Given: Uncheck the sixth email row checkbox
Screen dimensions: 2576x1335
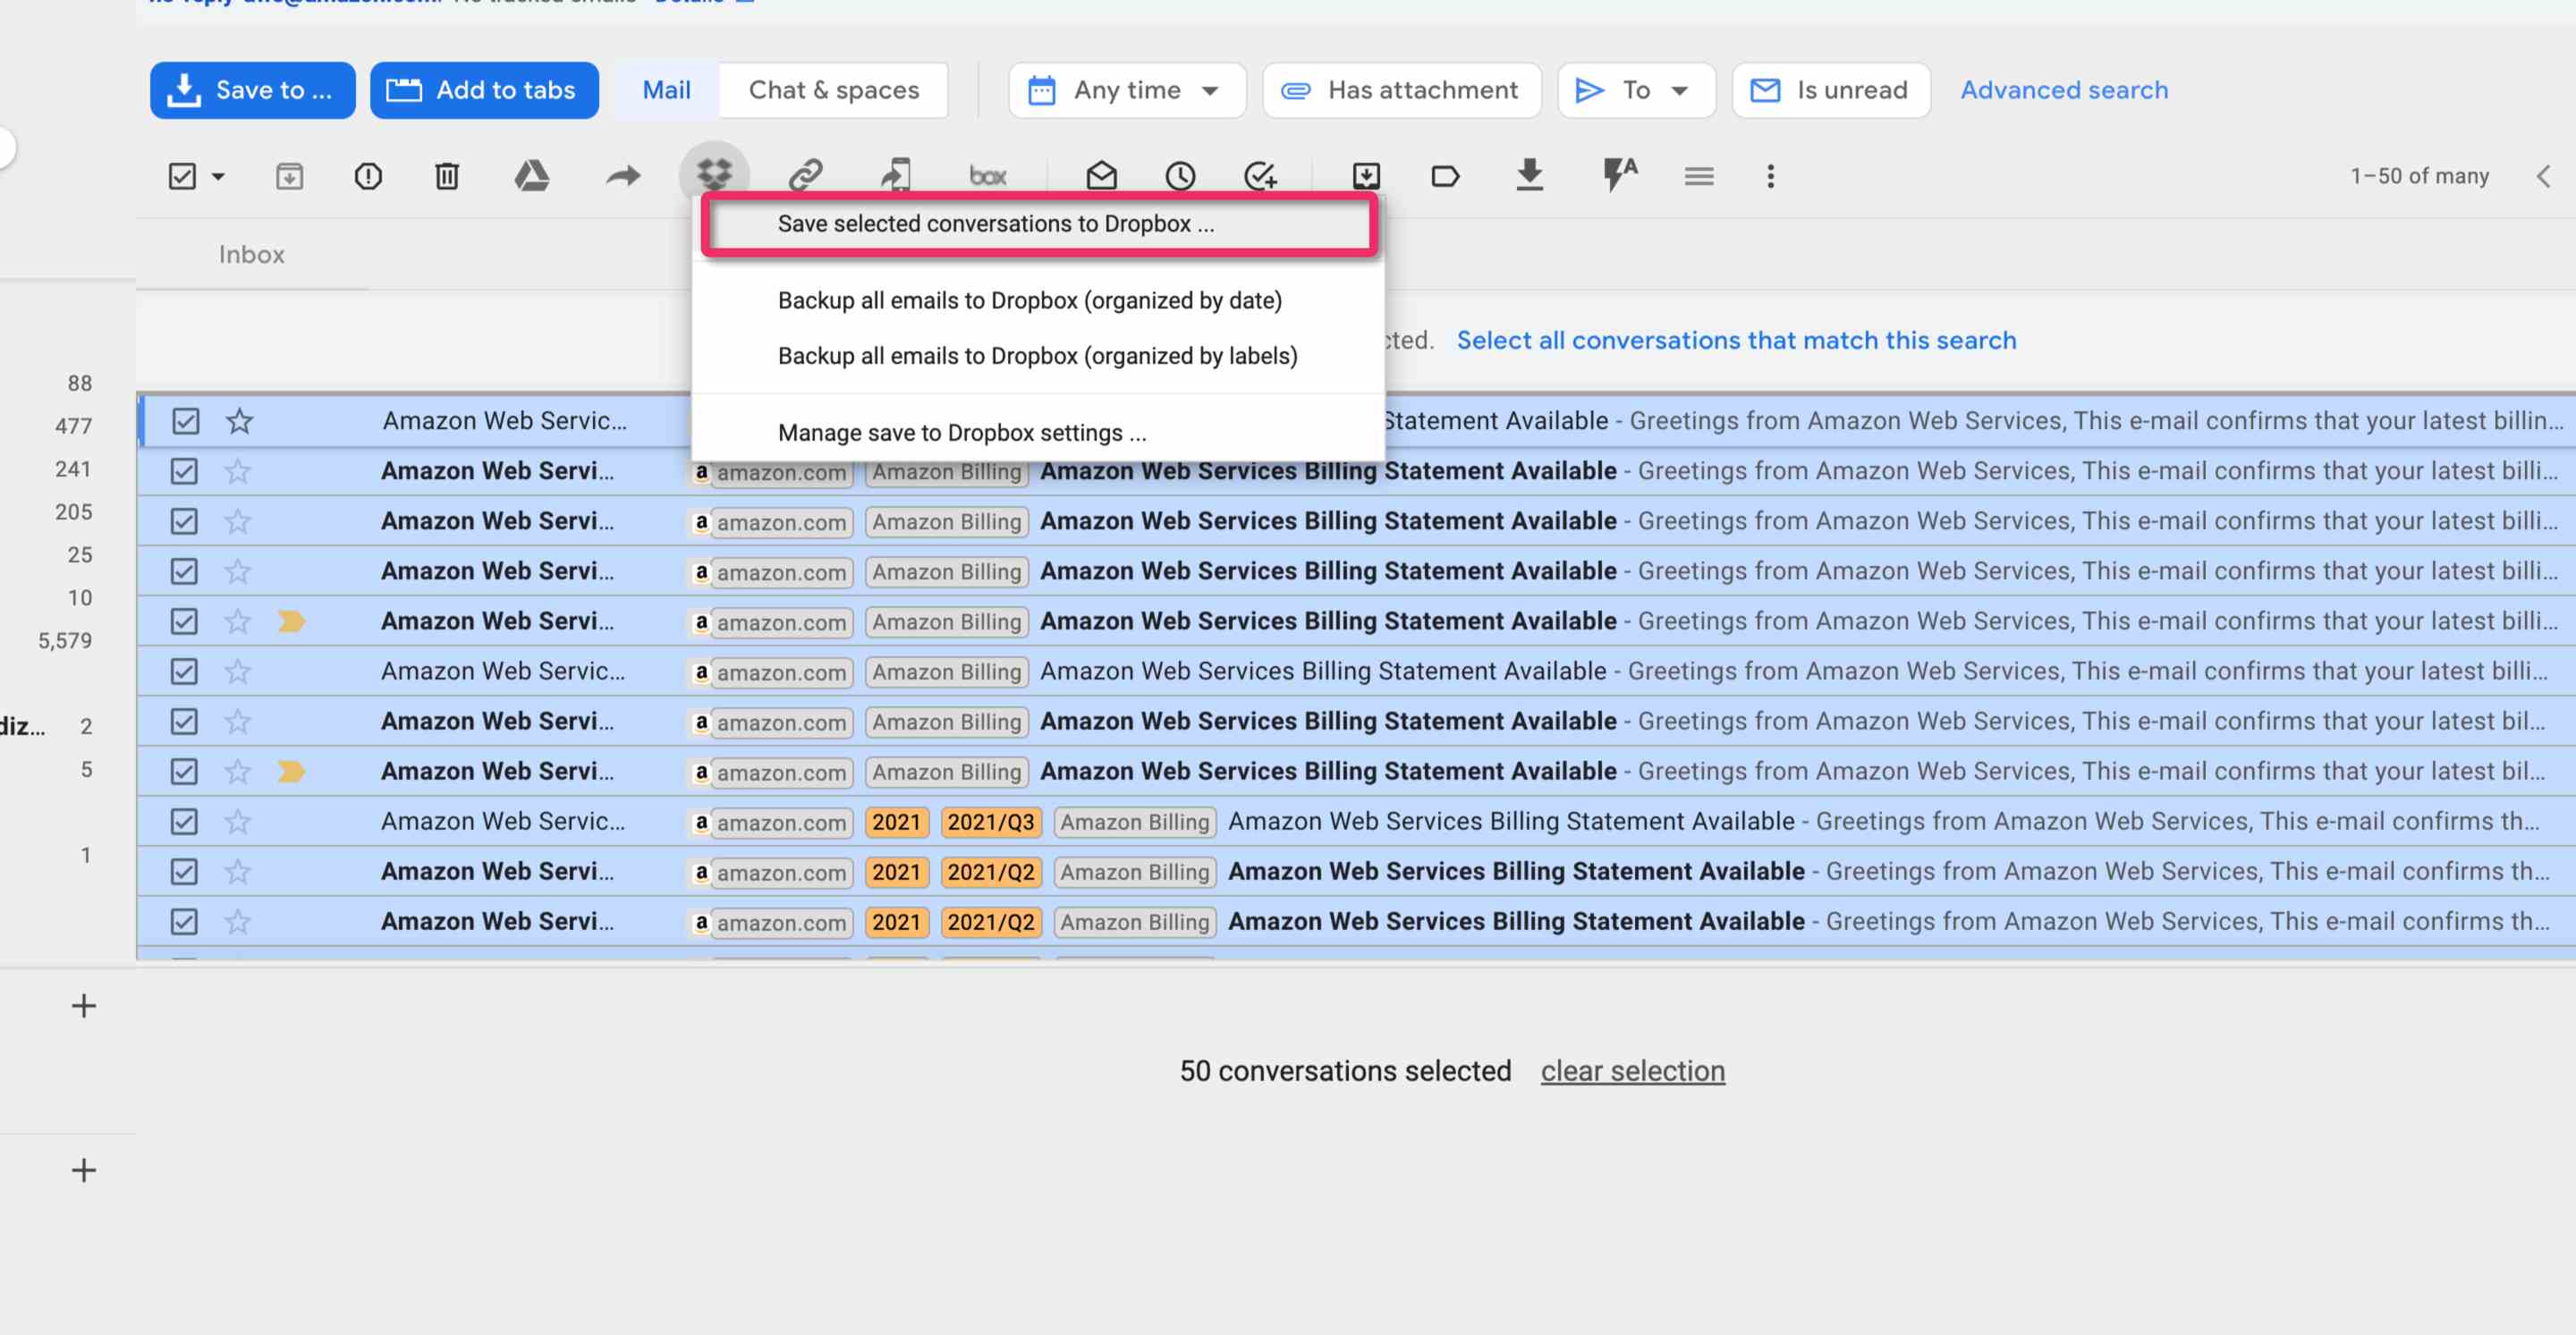Looking at the screenshot, I should point(184,671).
